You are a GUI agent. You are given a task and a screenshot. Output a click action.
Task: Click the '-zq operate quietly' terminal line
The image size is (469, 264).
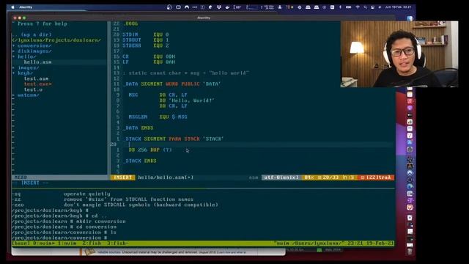click(x=61, y=194)
